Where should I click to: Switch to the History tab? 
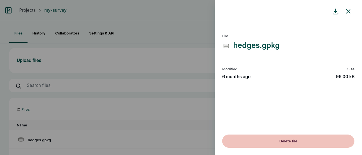[39, 33]
